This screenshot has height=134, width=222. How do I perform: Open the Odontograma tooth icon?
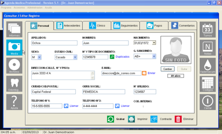[14, 84]
